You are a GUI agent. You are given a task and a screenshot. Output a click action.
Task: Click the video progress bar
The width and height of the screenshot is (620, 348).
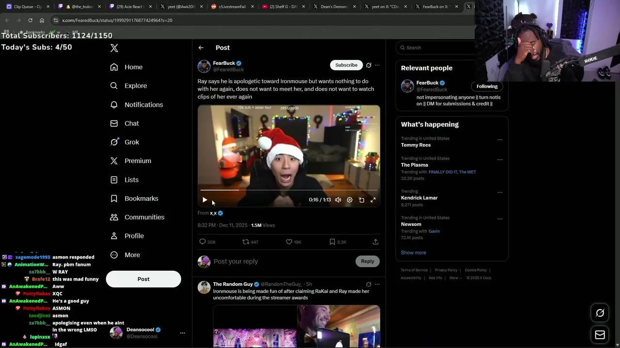(289, 190)
